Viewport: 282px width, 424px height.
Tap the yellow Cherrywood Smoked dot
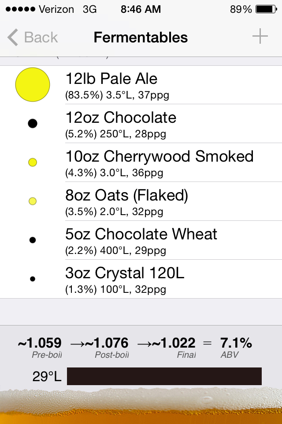coord(33,162)
